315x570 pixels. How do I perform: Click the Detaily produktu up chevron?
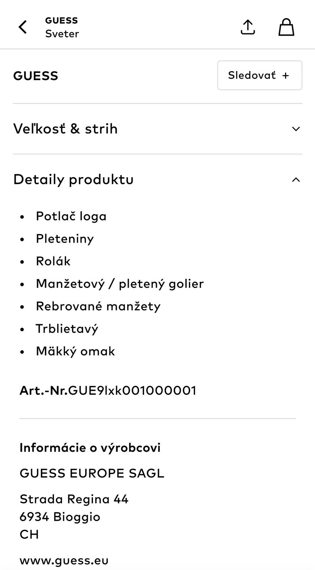click(296, 180)
